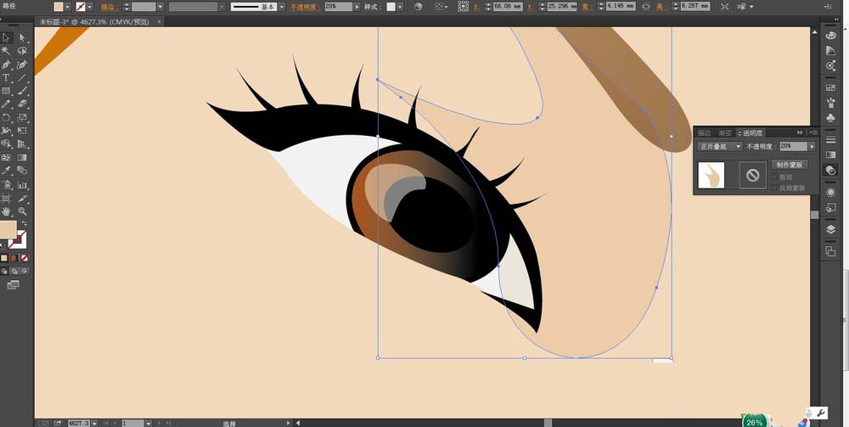
Task: Swap fill and stroke colors arrow
Action: [25, 223]
